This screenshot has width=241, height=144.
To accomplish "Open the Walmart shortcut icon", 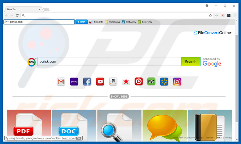I will (164, 81).
